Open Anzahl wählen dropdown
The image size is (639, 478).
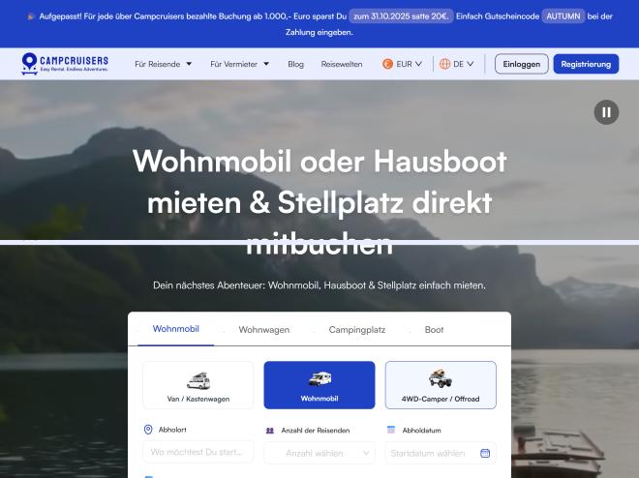click(x=319, y=453)
